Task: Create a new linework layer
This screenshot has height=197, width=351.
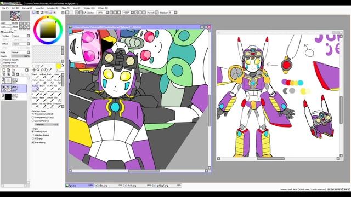Action: [x=8, y=70]
